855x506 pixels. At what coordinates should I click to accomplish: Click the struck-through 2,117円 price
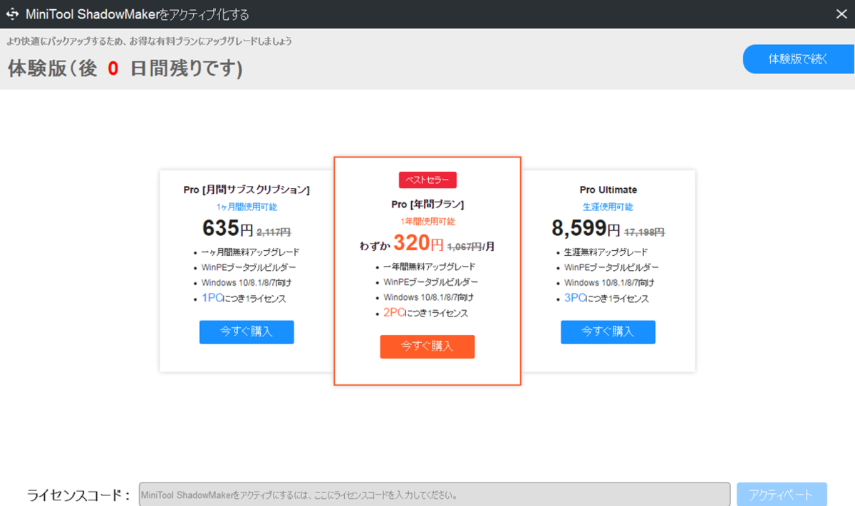tap(274, 232)
